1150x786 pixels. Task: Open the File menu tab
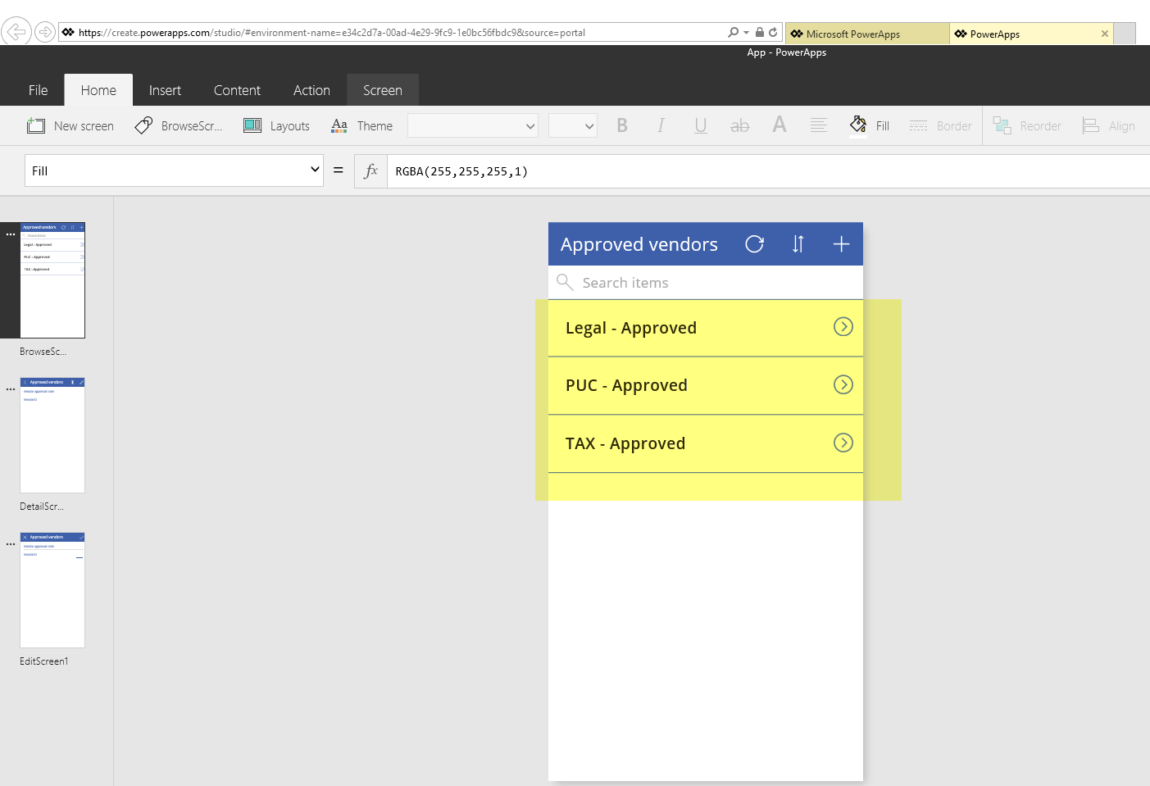tap(38, 90)
